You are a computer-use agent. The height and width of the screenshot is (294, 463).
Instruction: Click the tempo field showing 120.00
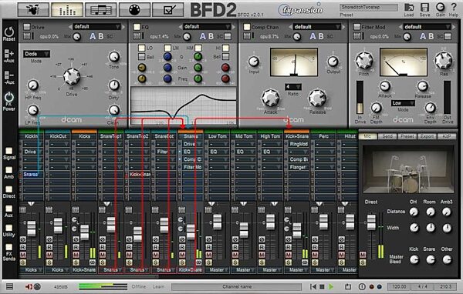[400, 286]
